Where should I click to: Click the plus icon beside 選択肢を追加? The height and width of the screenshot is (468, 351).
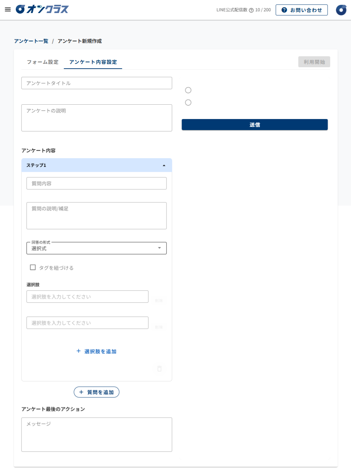click(78, 351)
